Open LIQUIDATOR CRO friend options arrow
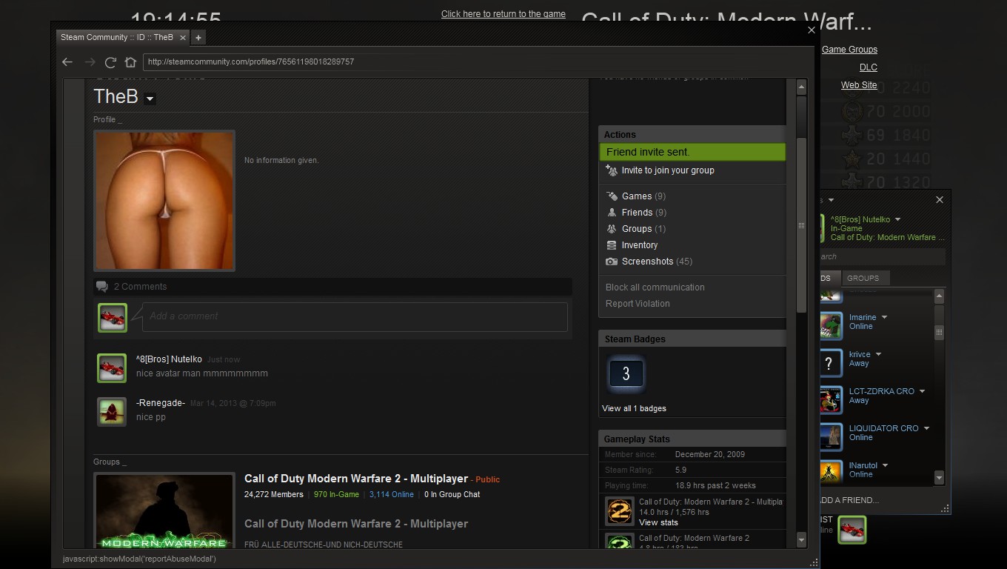 (x=926, y=428)
